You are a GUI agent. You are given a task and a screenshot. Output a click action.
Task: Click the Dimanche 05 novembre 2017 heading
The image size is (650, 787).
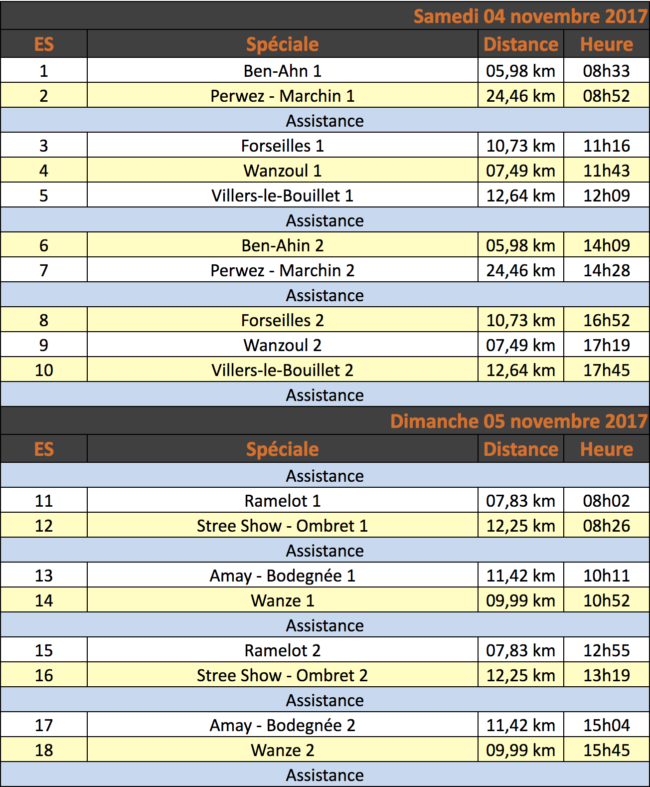(518, 421)
